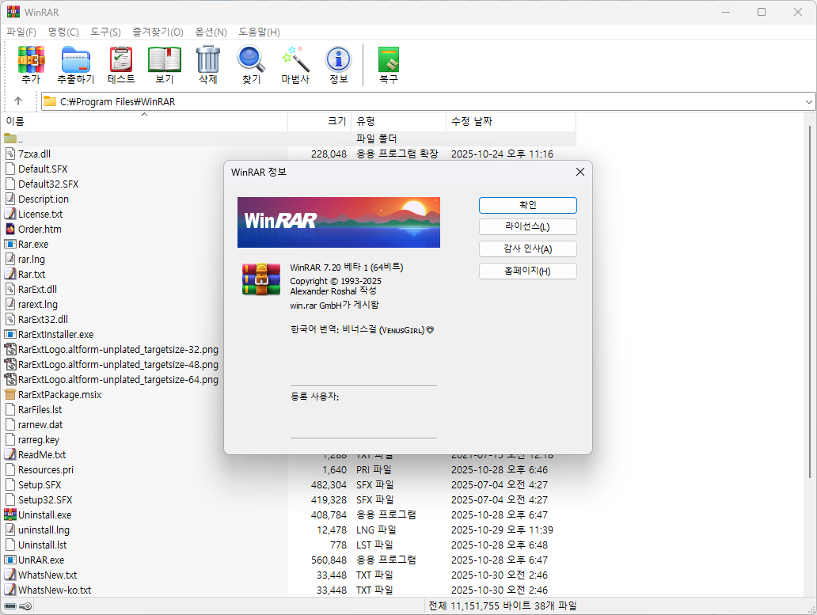Image resolution: width=817 pixels, height=615 pixels.
Task: Click the 홈페이지(H) button
Action: [x=528, y=271]
